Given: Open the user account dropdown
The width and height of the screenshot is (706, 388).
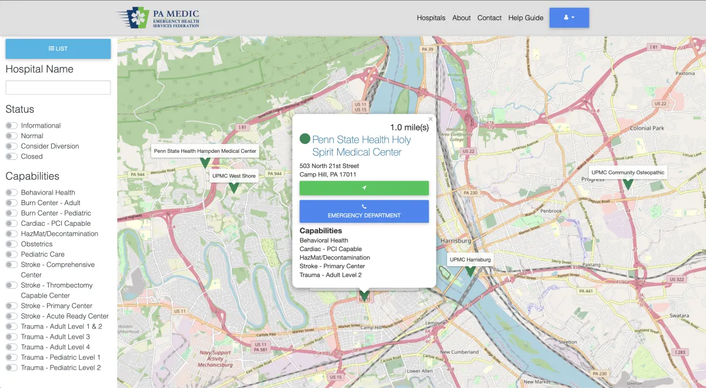Looking at the screenshot, I should (569, 18).
